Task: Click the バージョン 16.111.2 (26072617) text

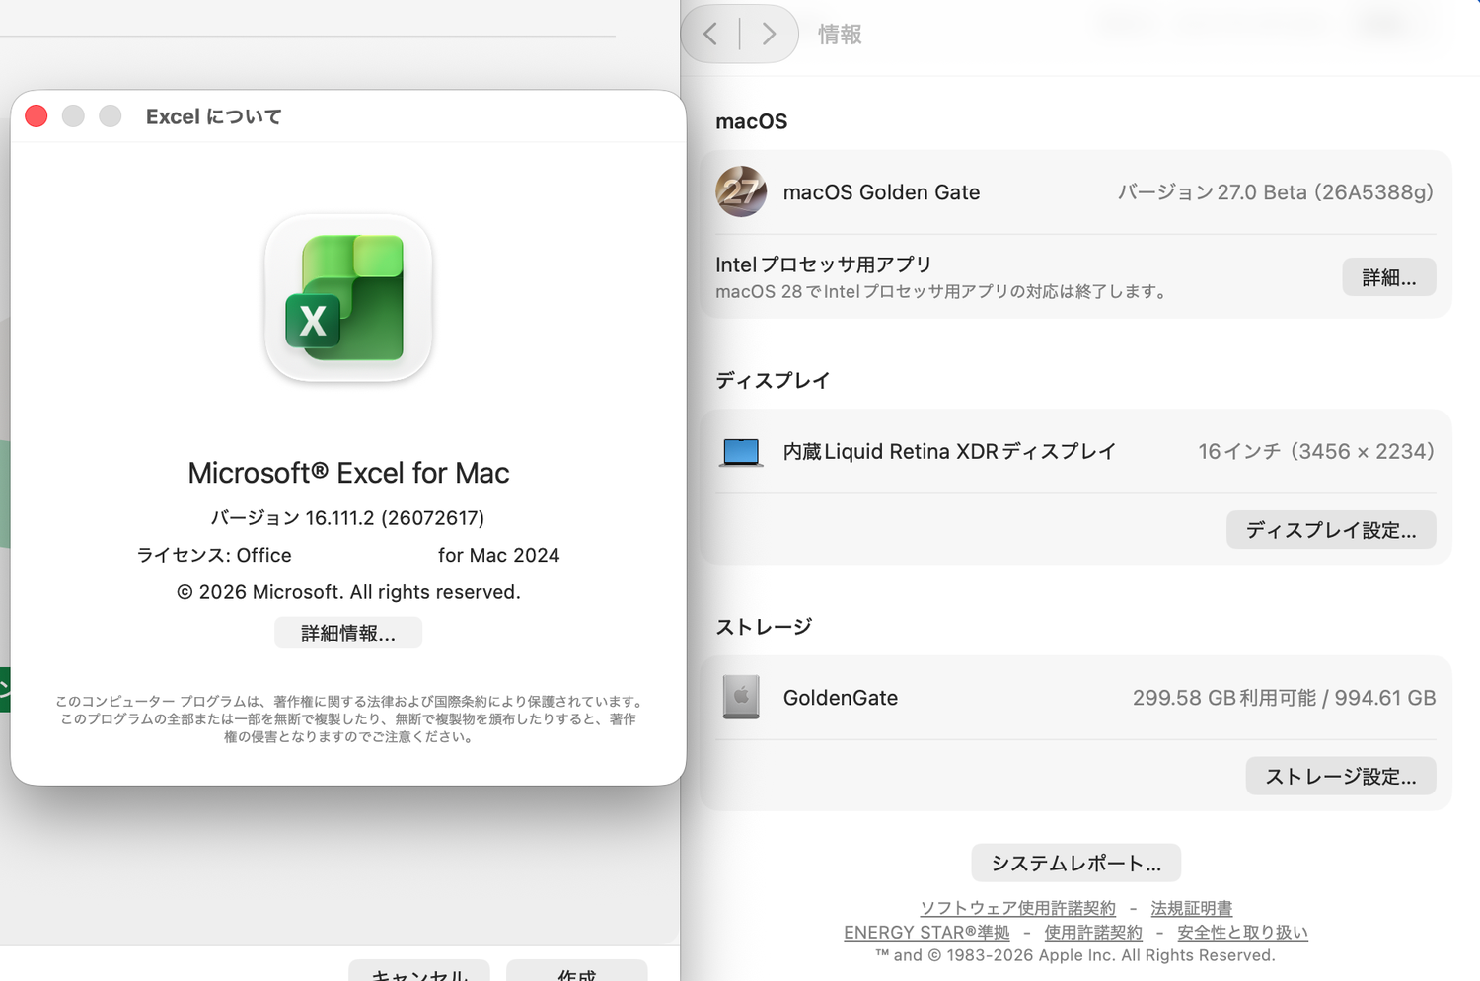Action: pyautogui.click(x=348, y=517)
